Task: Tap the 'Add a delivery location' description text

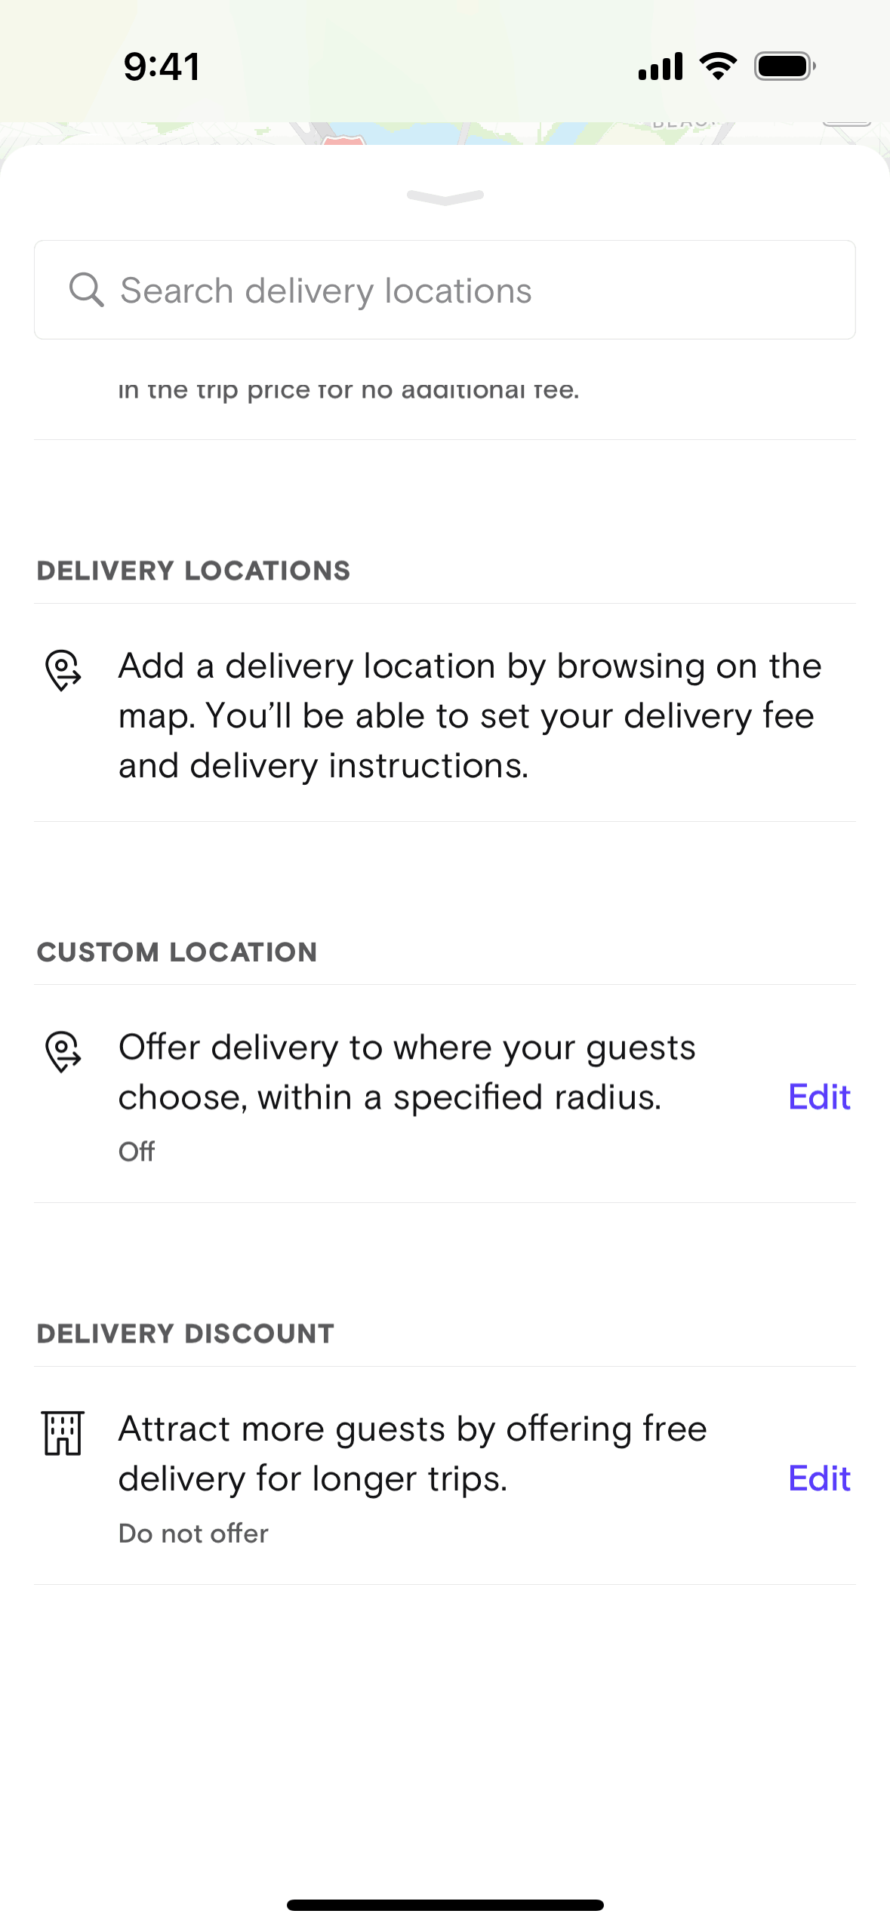Action: coord(470,715)
